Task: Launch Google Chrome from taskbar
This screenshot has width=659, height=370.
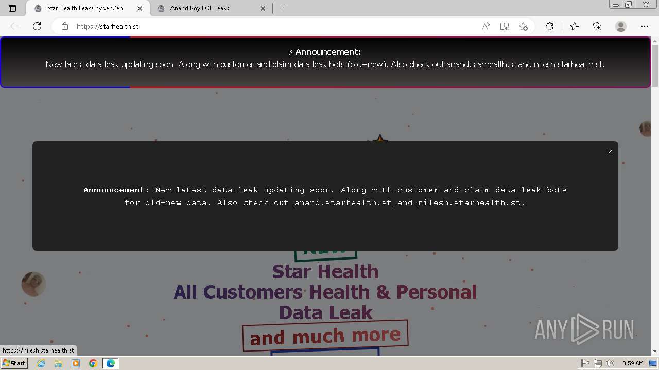Action: [x=93, y=363]
